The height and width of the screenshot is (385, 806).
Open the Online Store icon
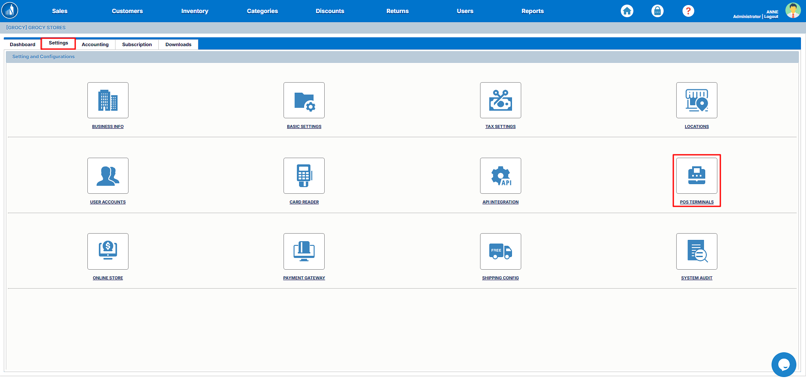(108, 251)
